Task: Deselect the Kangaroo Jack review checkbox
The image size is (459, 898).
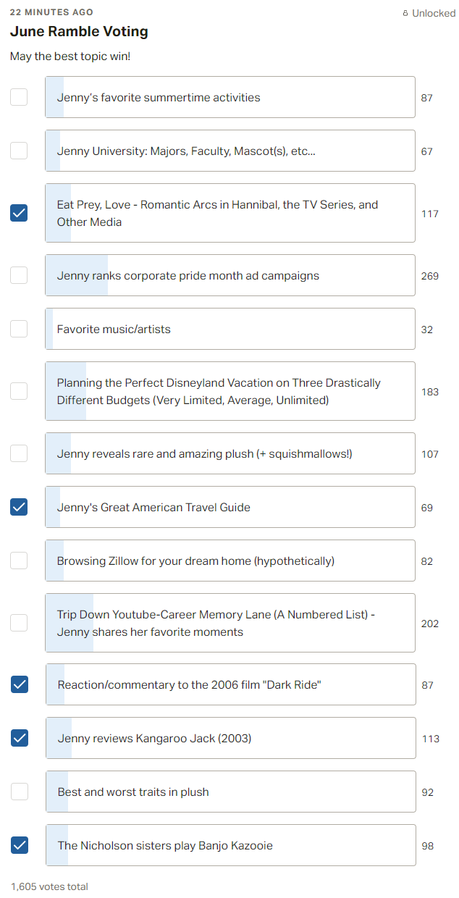Action: coord(20,738)
